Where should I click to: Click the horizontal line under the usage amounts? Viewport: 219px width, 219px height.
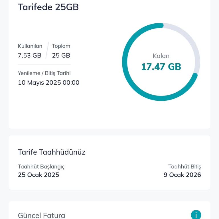44,64
